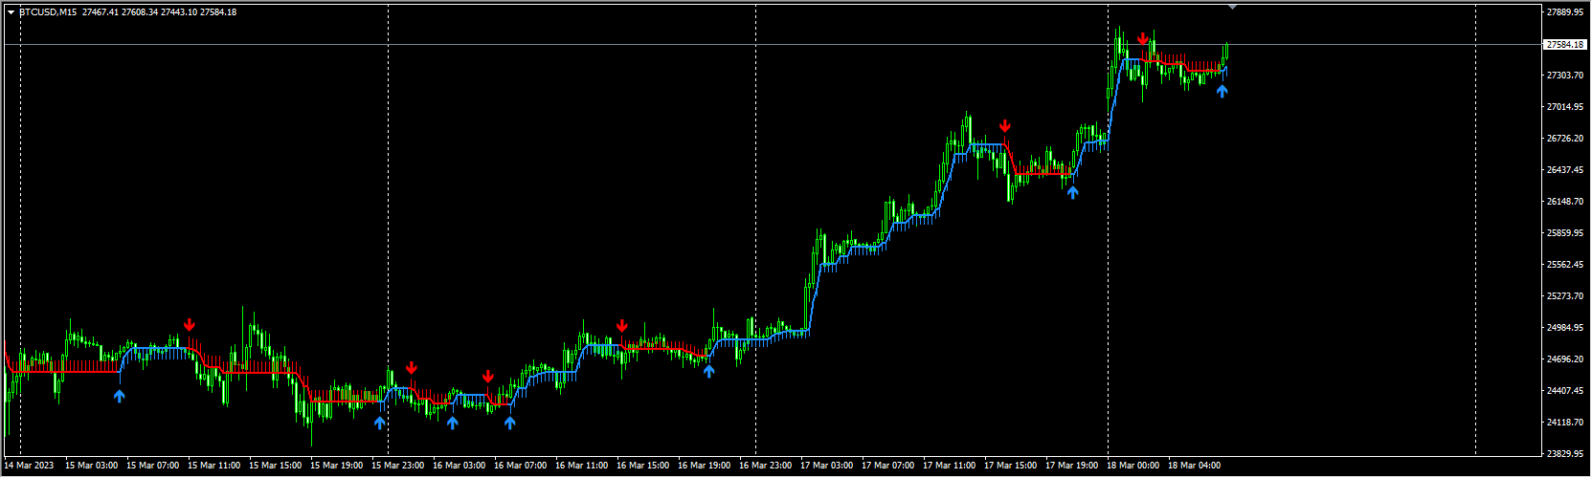Viewport: 1592px width, 478px height.
Task: Select the red sell arrow above 15 Mar 07:00 candles
Action: [x=190, y=325]
